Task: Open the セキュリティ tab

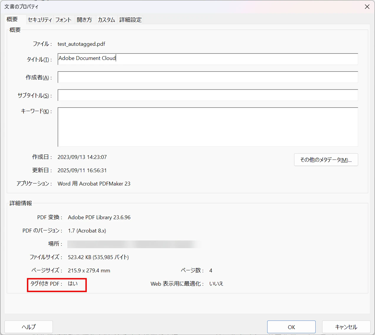Action: (40, 20)
